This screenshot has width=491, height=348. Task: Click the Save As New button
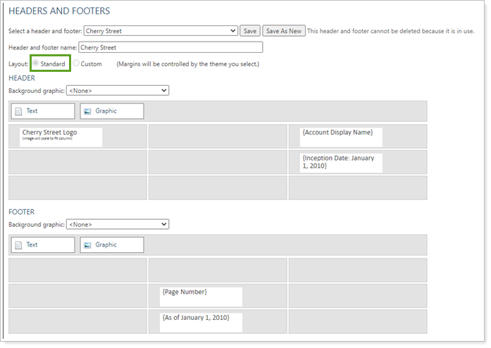point(284,31)
